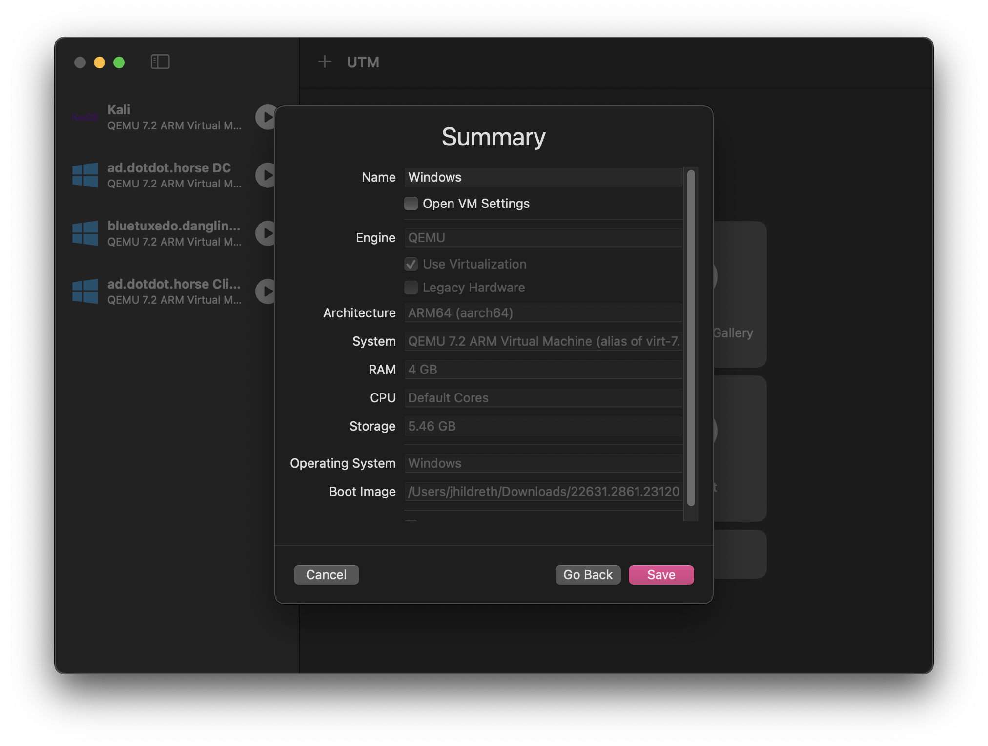
Task: Select the Windows logo for ad.dotdot.horse DC
Action: [x=85, y=175]
